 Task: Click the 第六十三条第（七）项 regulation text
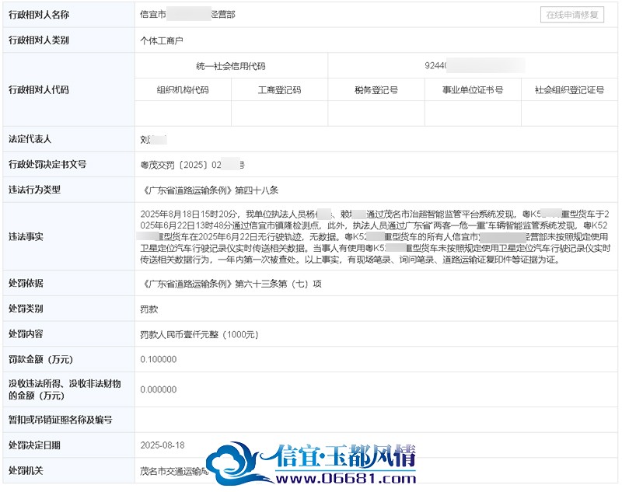pyautogui.click(x=278, y=284)
